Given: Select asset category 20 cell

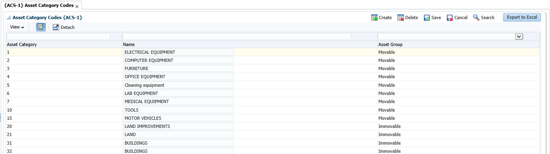Looking at the screenshot, I should point(64,126).
